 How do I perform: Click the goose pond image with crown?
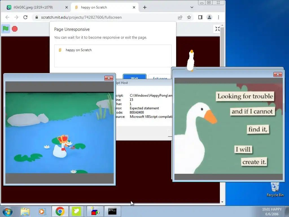pyautogui.click(x=60, y=133)
